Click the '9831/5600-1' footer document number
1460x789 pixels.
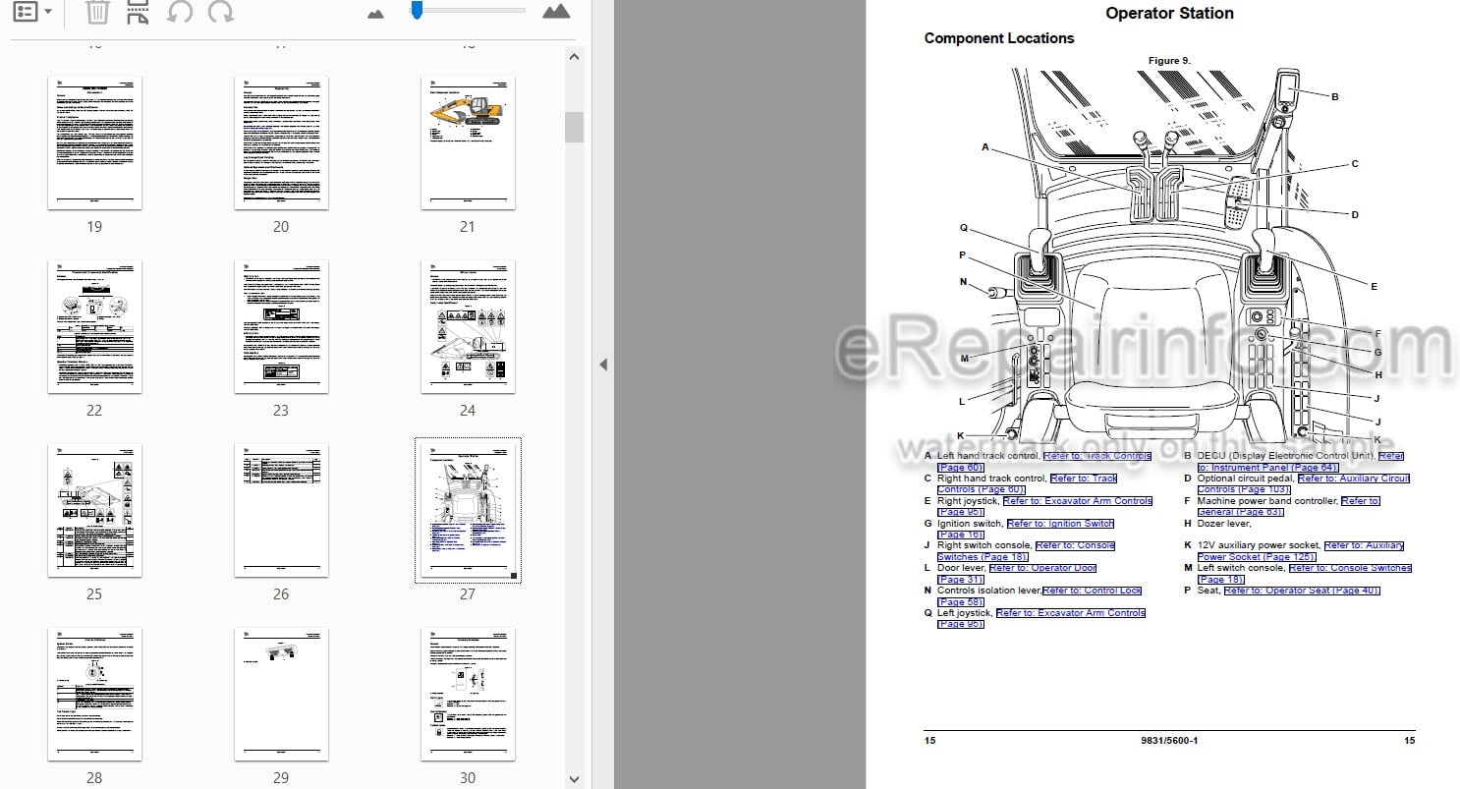click(x=1169, y=741)
